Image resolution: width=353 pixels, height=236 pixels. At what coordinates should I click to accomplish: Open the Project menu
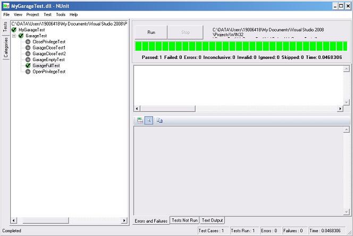point(33,14)
